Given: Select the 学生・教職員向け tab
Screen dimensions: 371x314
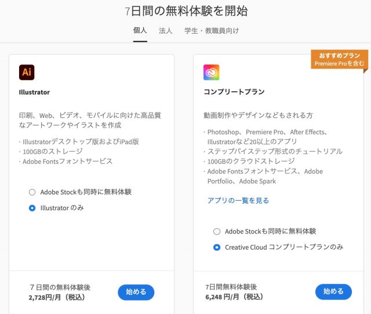Looking at the screenshot, I should (x=212, y=30).
